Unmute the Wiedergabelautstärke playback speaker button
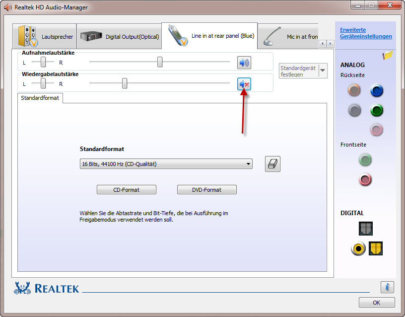This screenshot has height=317, width=405. [x=244, y=84]
